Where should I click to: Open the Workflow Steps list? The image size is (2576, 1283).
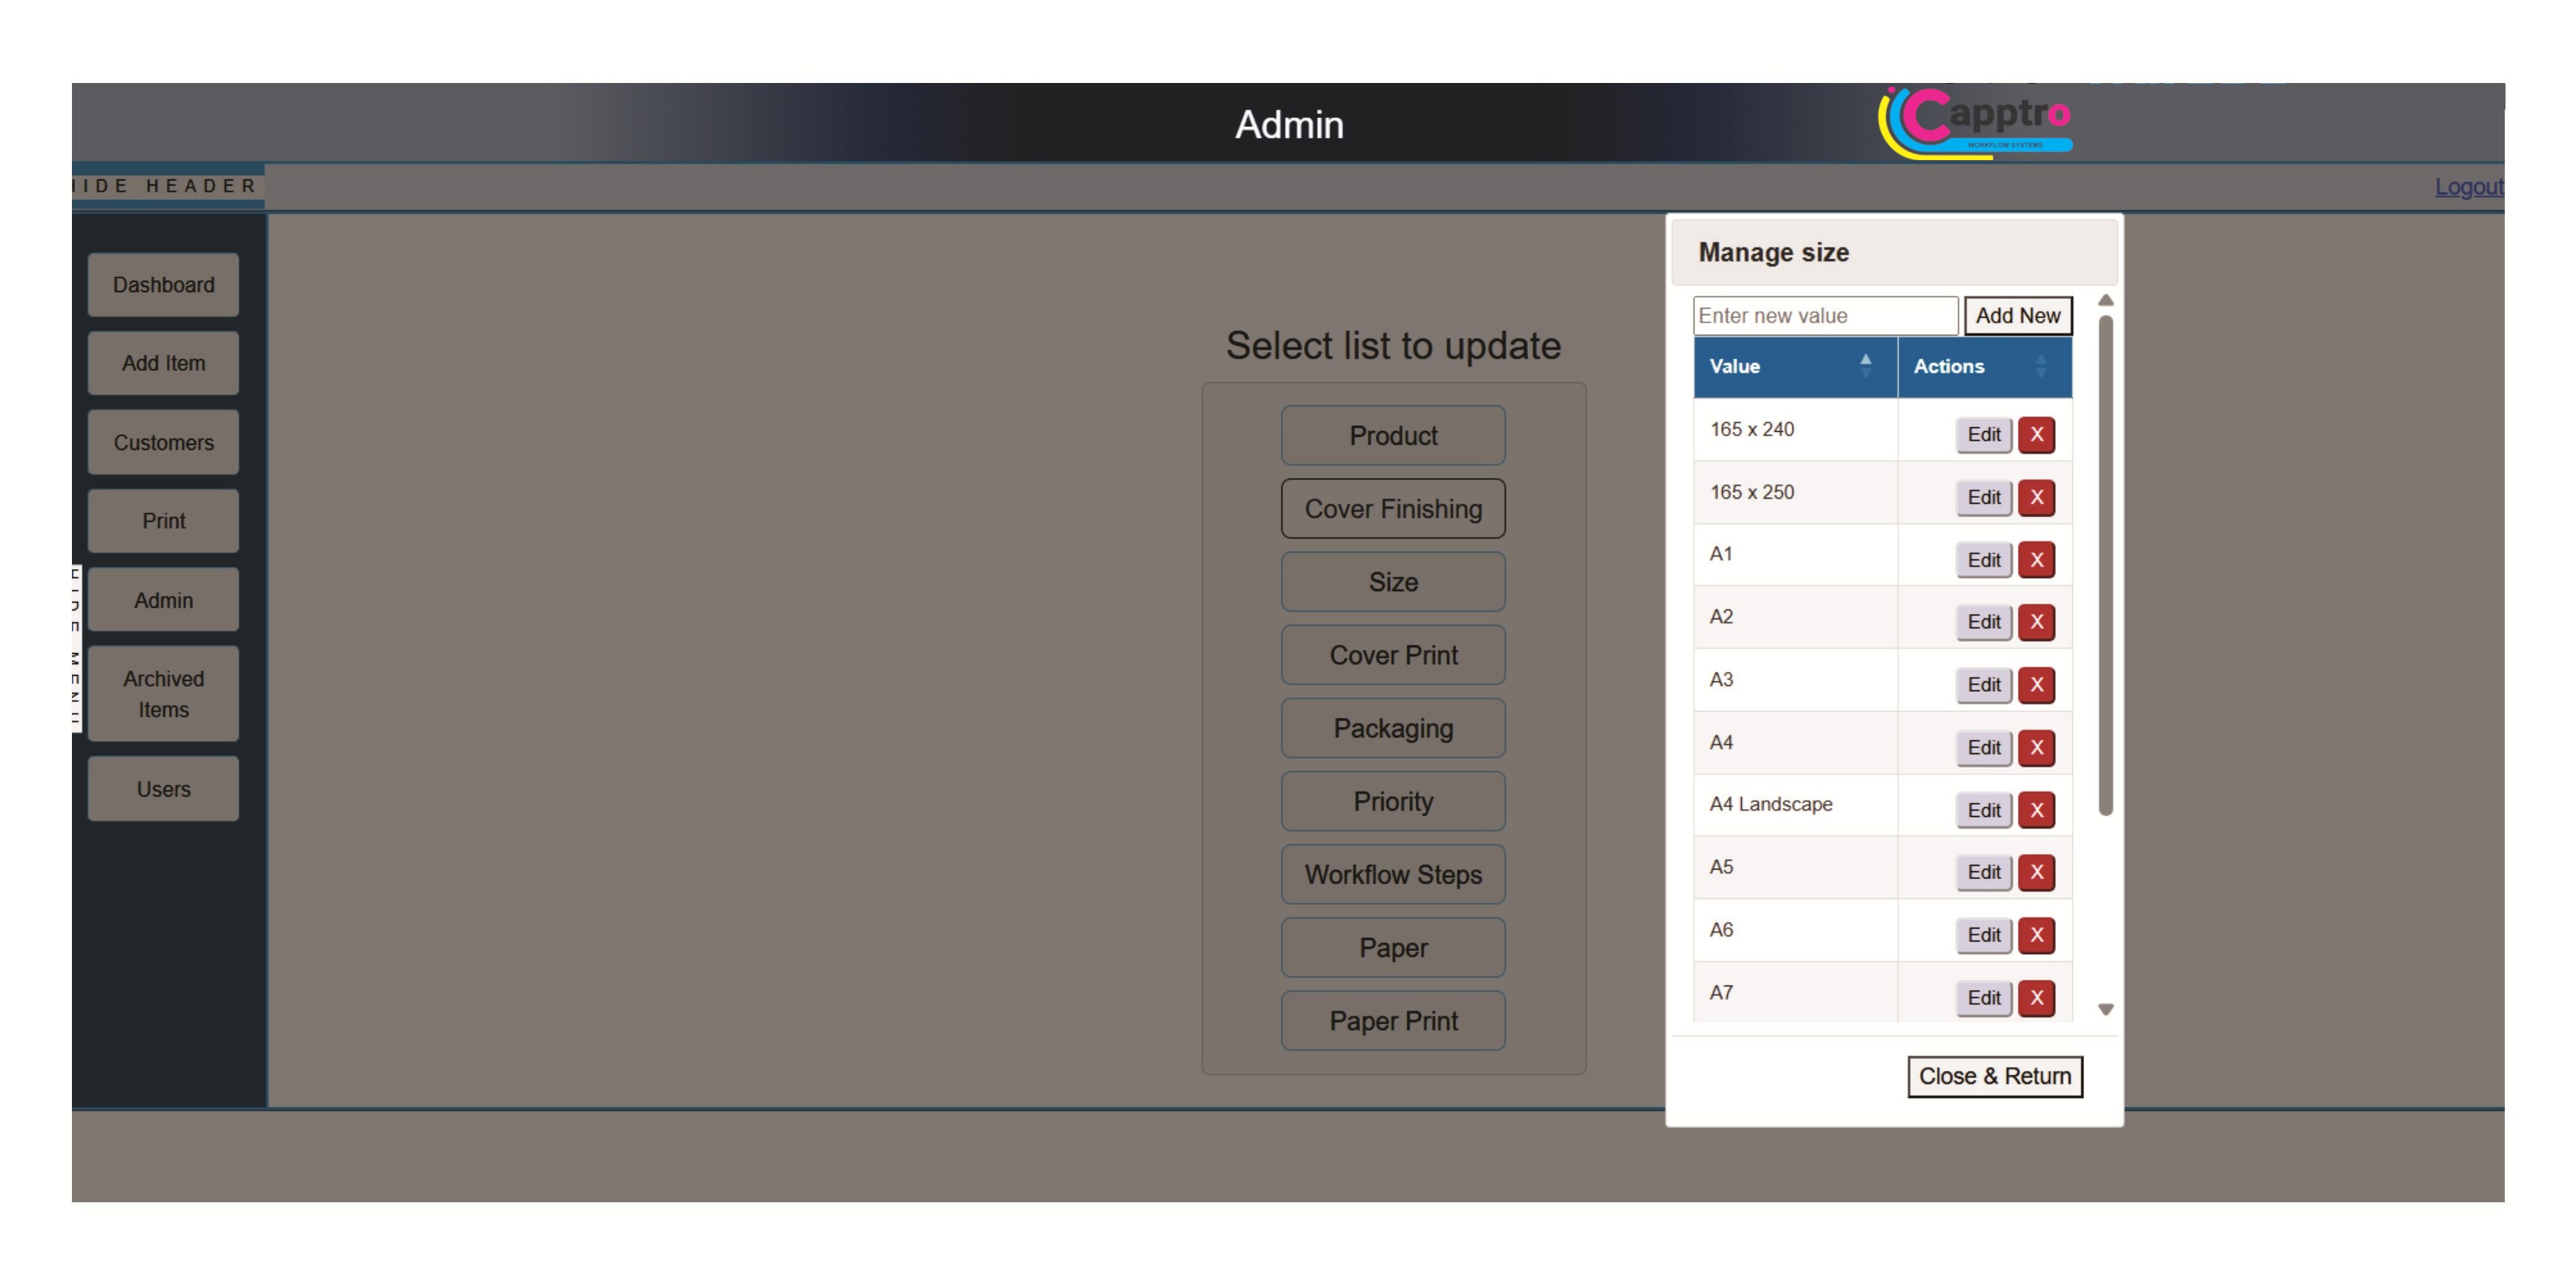(1392, 874)
